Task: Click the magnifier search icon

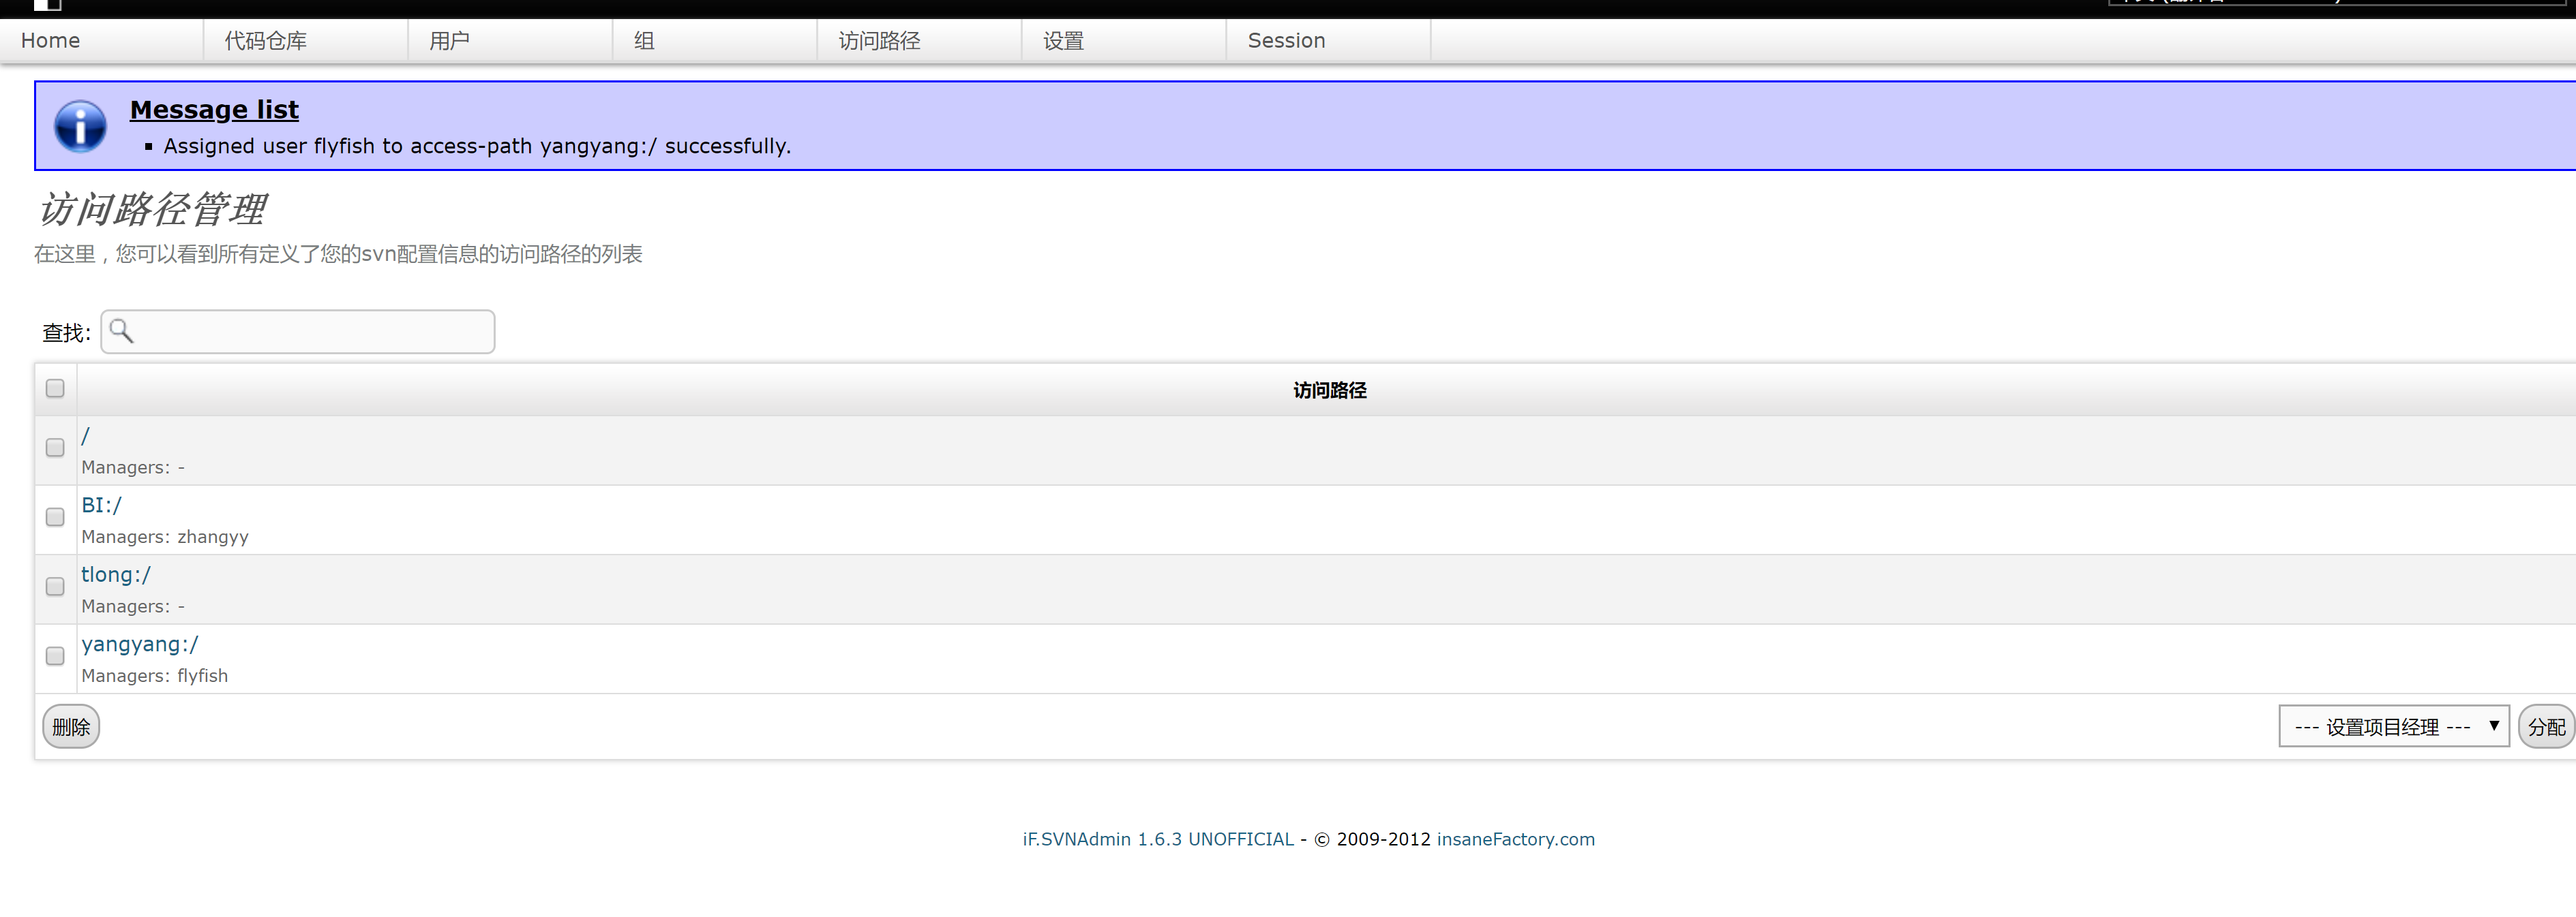Action: pyautogui.click(x=121, y=330)
